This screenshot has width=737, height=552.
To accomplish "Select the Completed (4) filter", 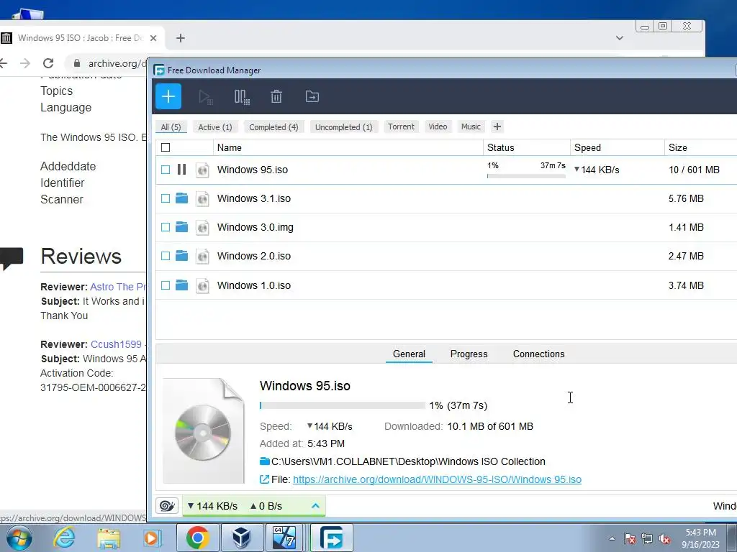I will [273, 127].
